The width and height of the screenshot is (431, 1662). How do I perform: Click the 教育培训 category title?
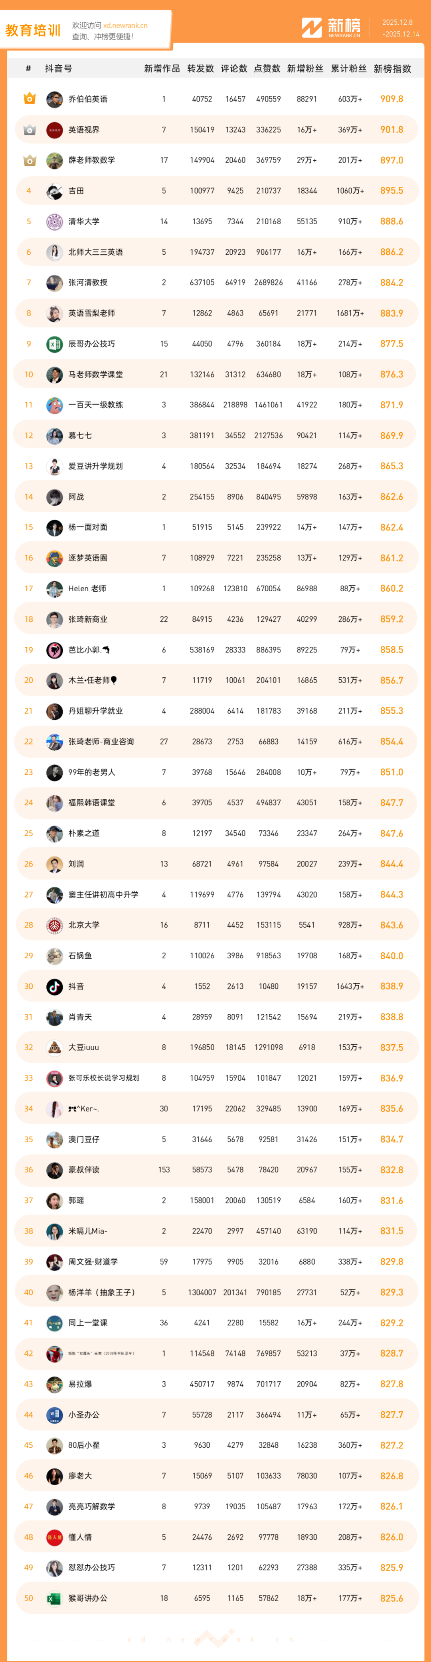pos(33,30)
